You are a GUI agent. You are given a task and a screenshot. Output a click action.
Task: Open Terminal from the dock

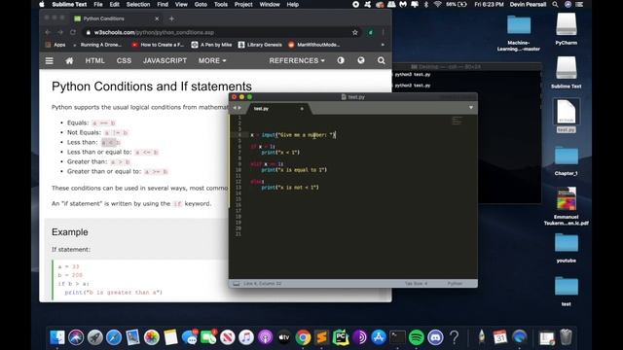(397, 337)
